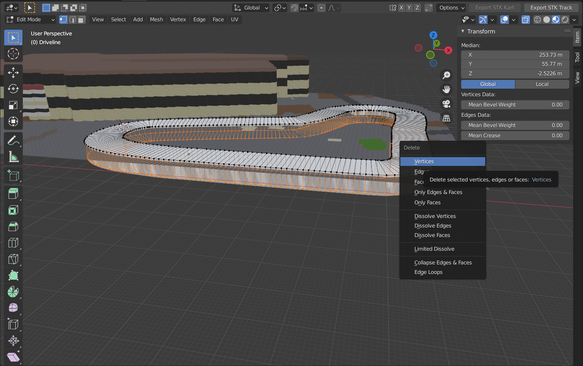Collapse the Transform panel

coord(463,32)
